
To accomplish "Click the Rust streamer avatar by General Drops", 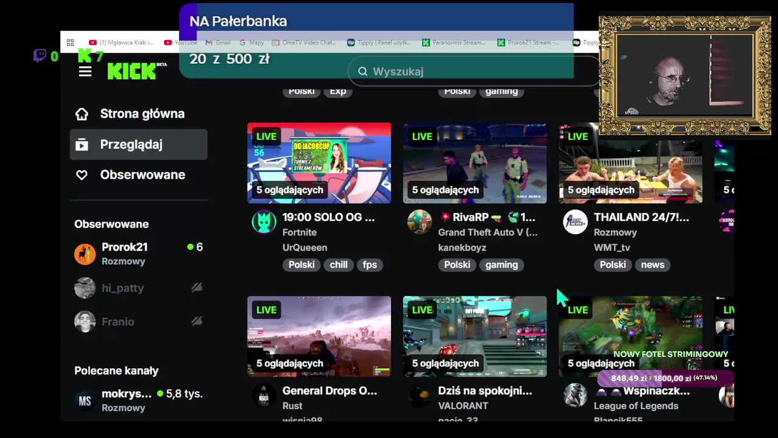I will pos(264,395).
